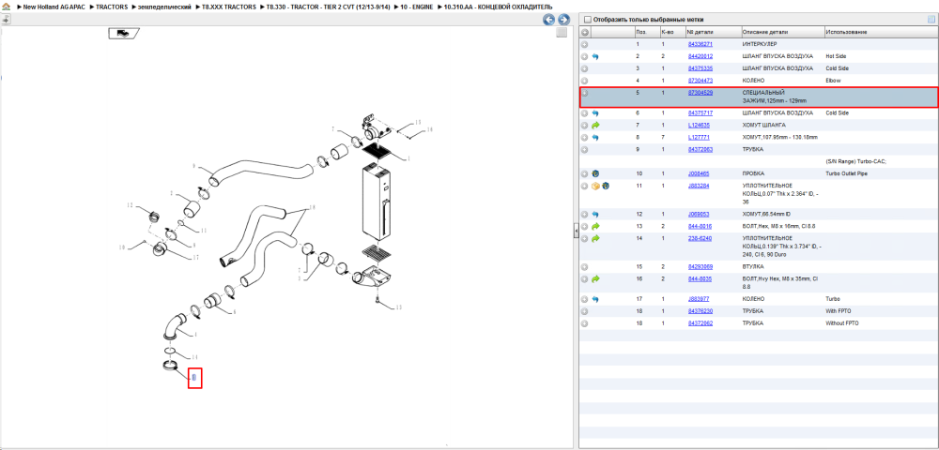Click the blue arrow icon on row 17
This screenshot has height=450, width=939.
(x=595, y=299)
